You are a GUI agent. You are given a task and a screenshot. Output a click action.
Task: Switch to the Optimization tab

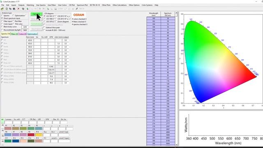[32, 34]
